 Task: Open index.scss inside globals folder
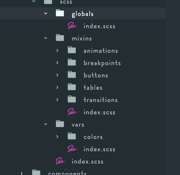click(99, 26)
